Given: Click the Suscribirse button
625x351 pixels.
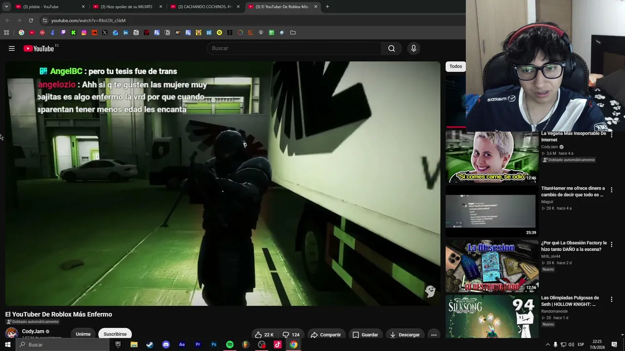Looking at the screenshot, I should [x=115, y=334].
